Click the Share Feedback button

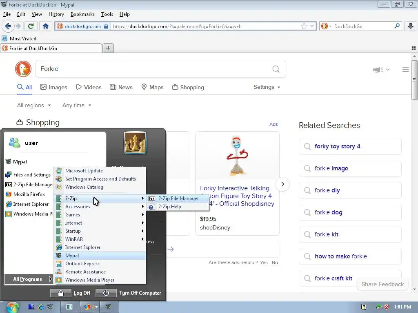click(382, 284)
